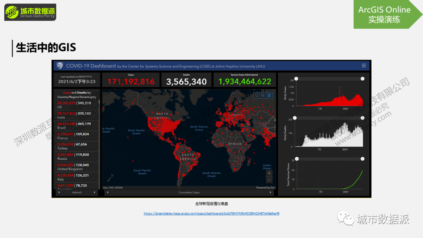This screenshot has width=423, height=238.
Task: Click Total Vaccine Doses left range handle
Action: pos(297,159)
